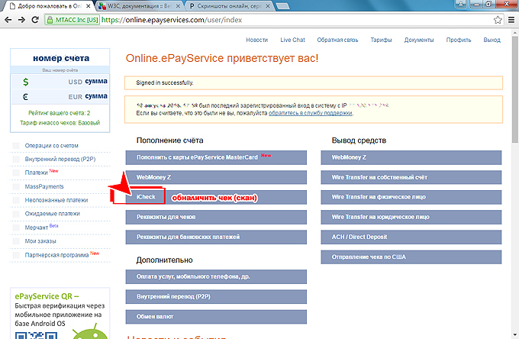This screenshot has height=339, width=519.
Task: Click the 'Внутренний перевод (P2P)' blue button
Action: pos(216,296)
